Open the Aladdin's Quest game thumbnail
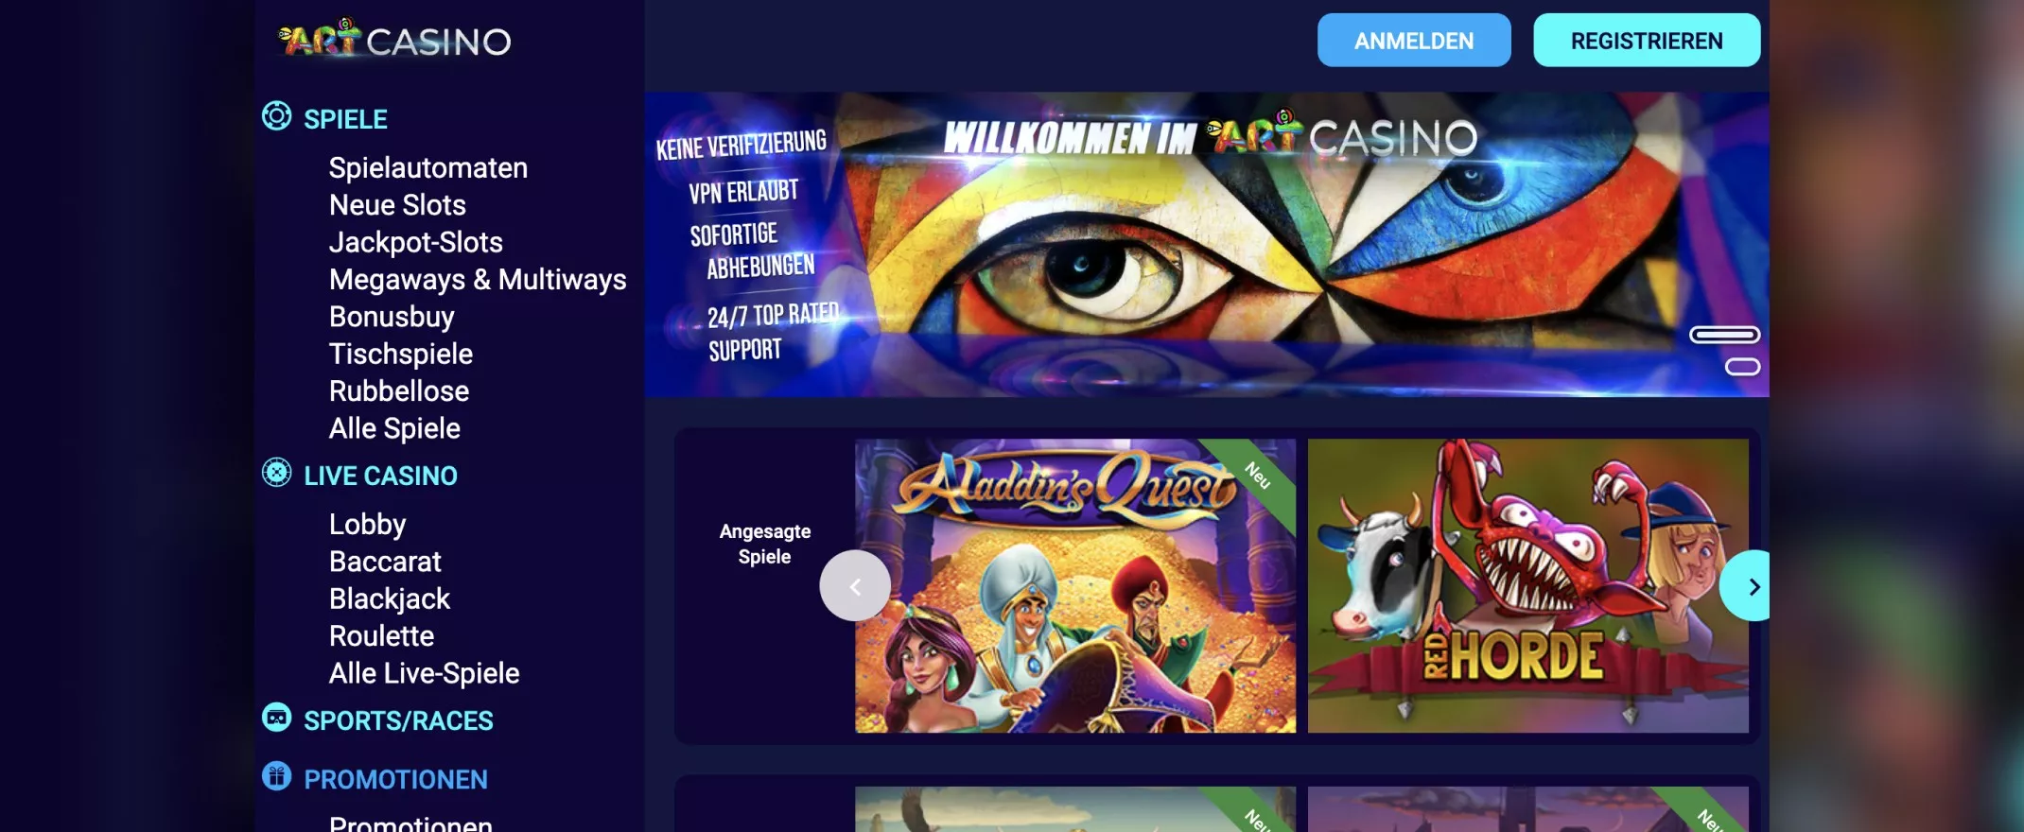 [x=1075, y=586]
